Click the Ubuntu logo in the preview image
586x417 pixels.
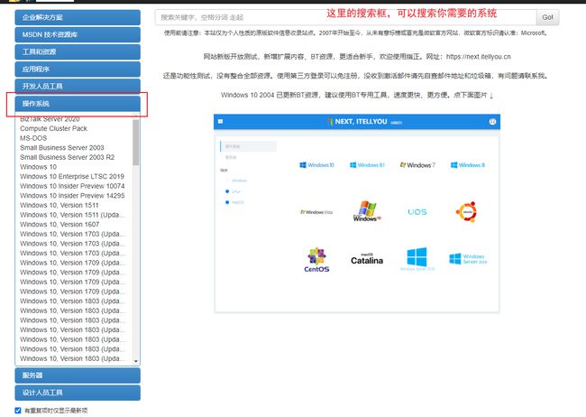coord(466,212)
